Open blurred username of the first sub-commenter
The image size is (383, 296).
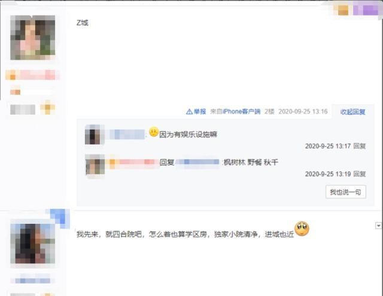tap(127, 135)
